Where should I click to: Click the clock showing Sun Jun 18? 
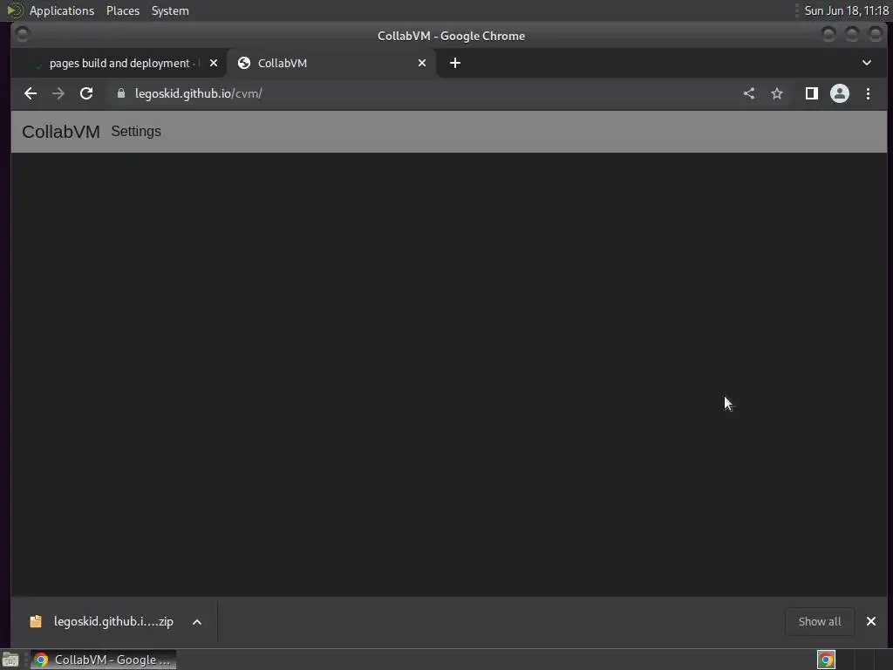click(x=846, y=10)
